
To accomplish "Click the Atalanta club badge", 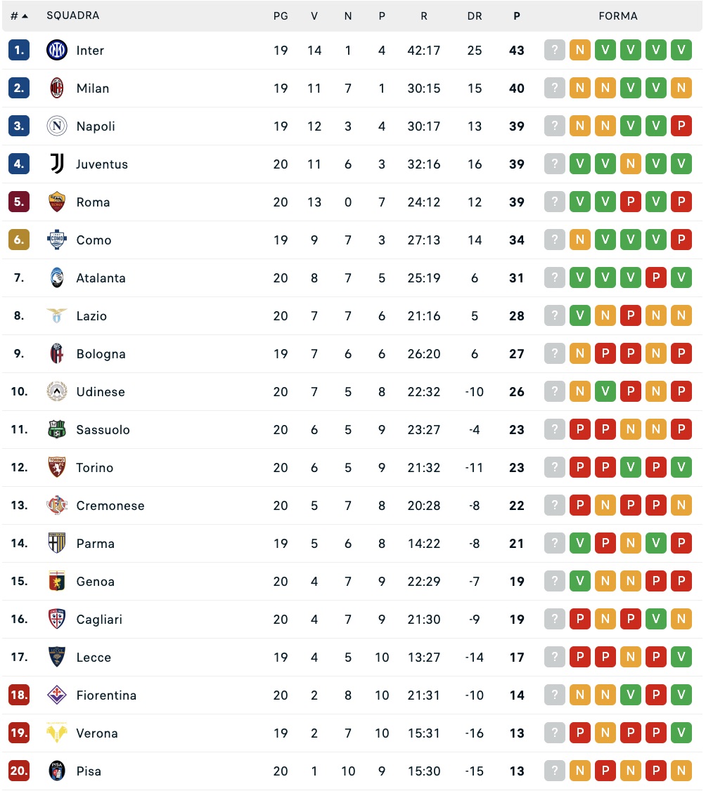I will pyautogui.click(x=56, y=277).
